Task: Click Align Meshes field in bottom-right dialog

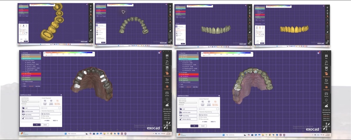Action: (x=209, y=115)
